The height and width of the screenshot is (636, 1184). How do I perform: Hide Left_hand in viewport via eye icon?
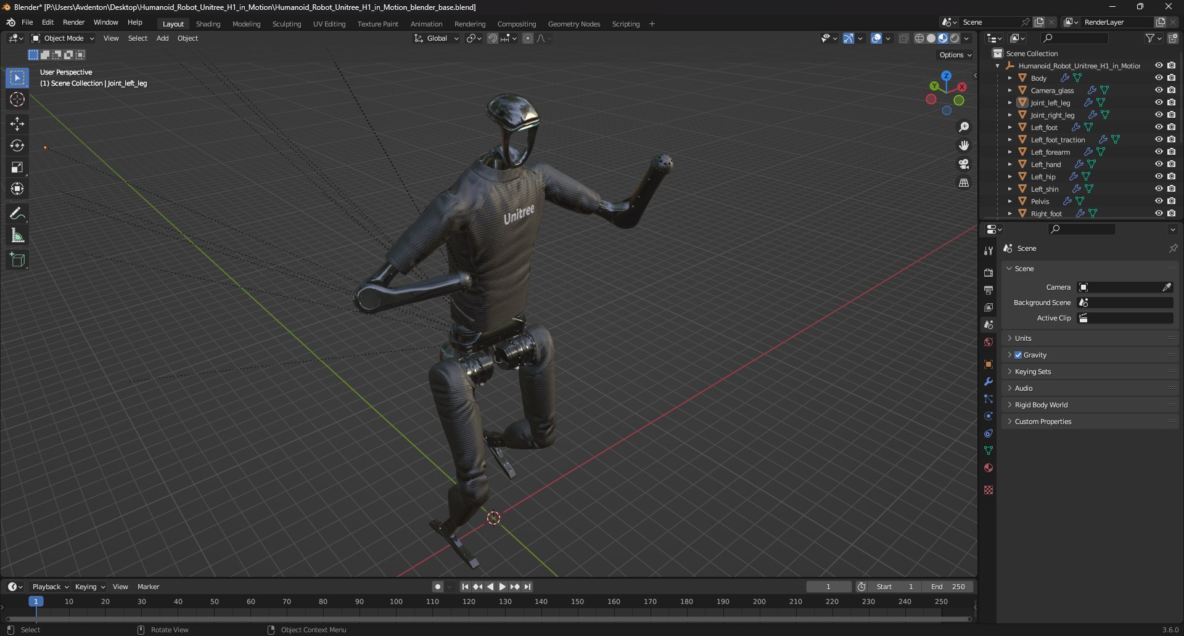(1159, 164)
